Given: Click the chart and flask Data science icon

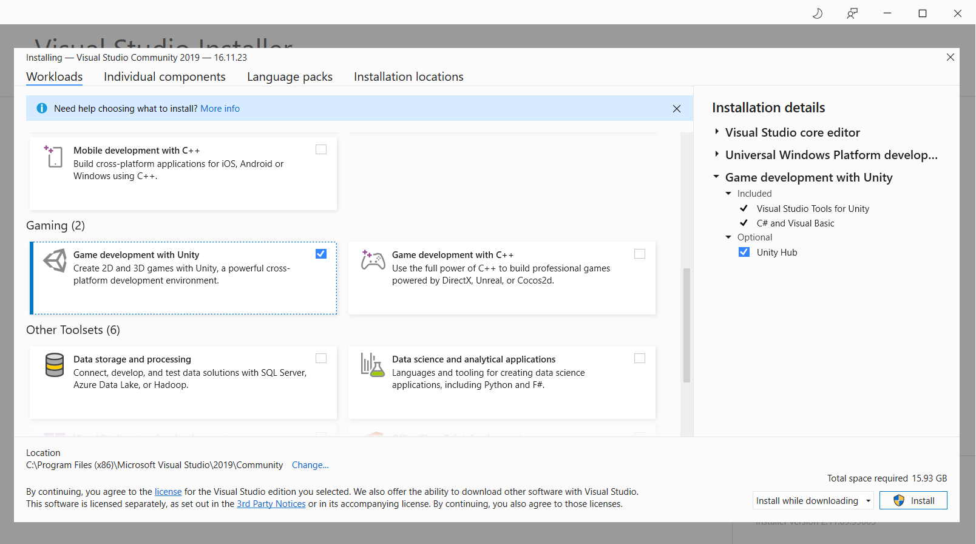Looking at the screenshot, I should point(373,364).
